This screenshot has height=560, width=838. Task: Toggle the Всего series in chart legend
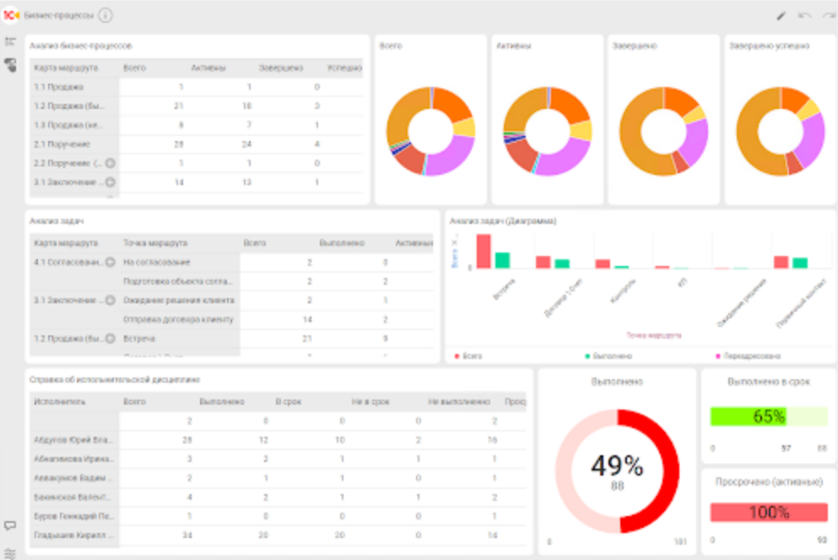[x=468, y=356]
